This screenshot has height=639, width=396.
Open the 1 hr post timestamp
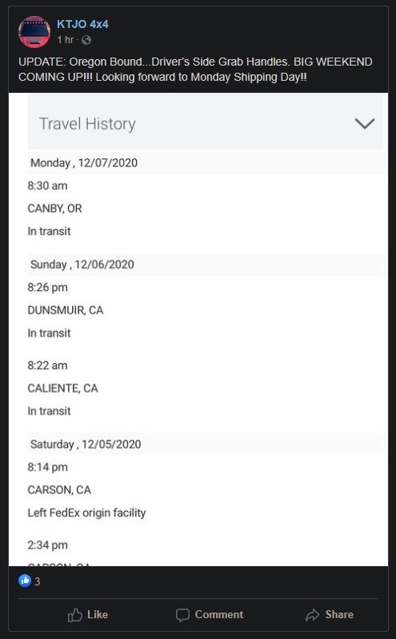pyautogui.click(x=66, y=40)
